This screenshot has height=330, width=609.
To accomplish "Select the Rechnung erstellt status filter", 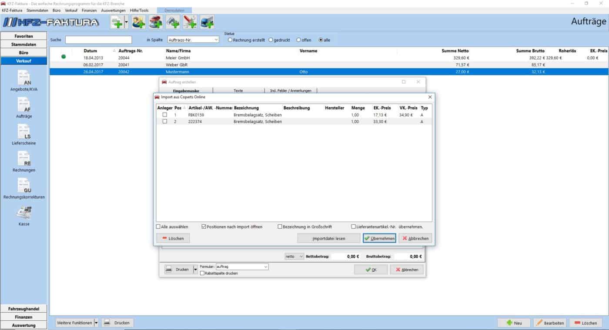I will pyautogui.click(x=230, y=40).
